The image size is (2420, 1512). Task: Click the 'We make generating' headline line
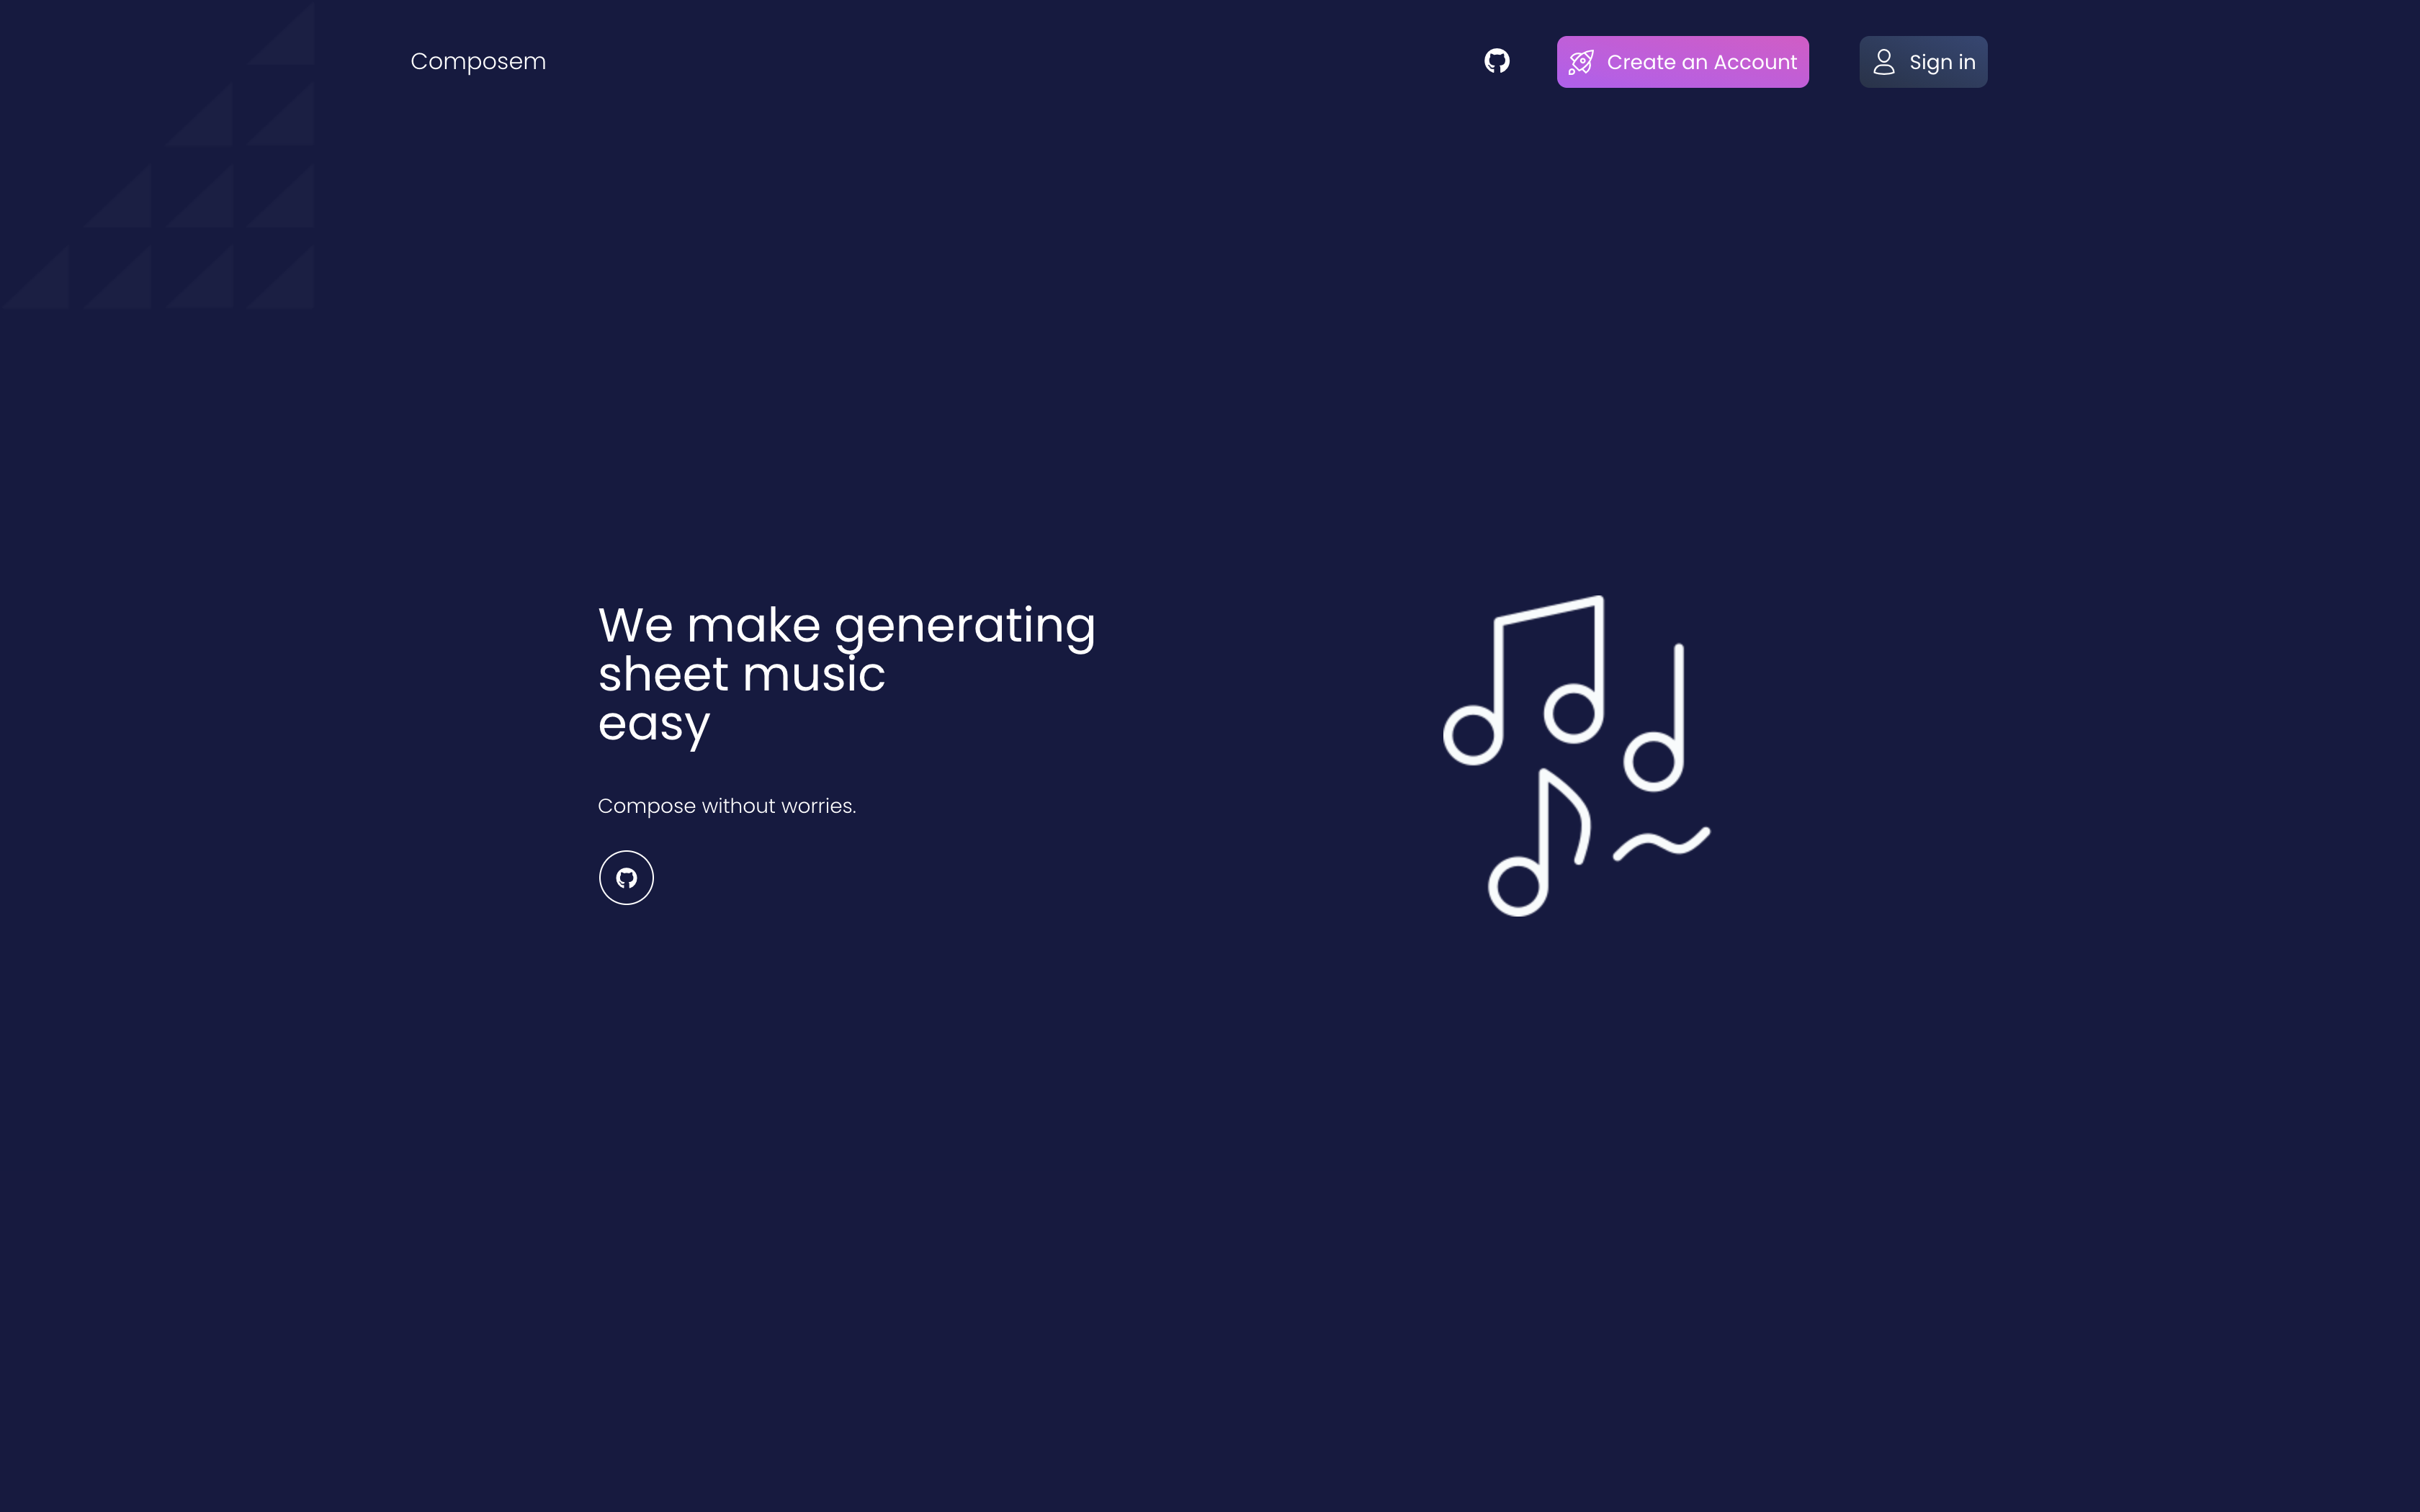click(x=846, y=626)
